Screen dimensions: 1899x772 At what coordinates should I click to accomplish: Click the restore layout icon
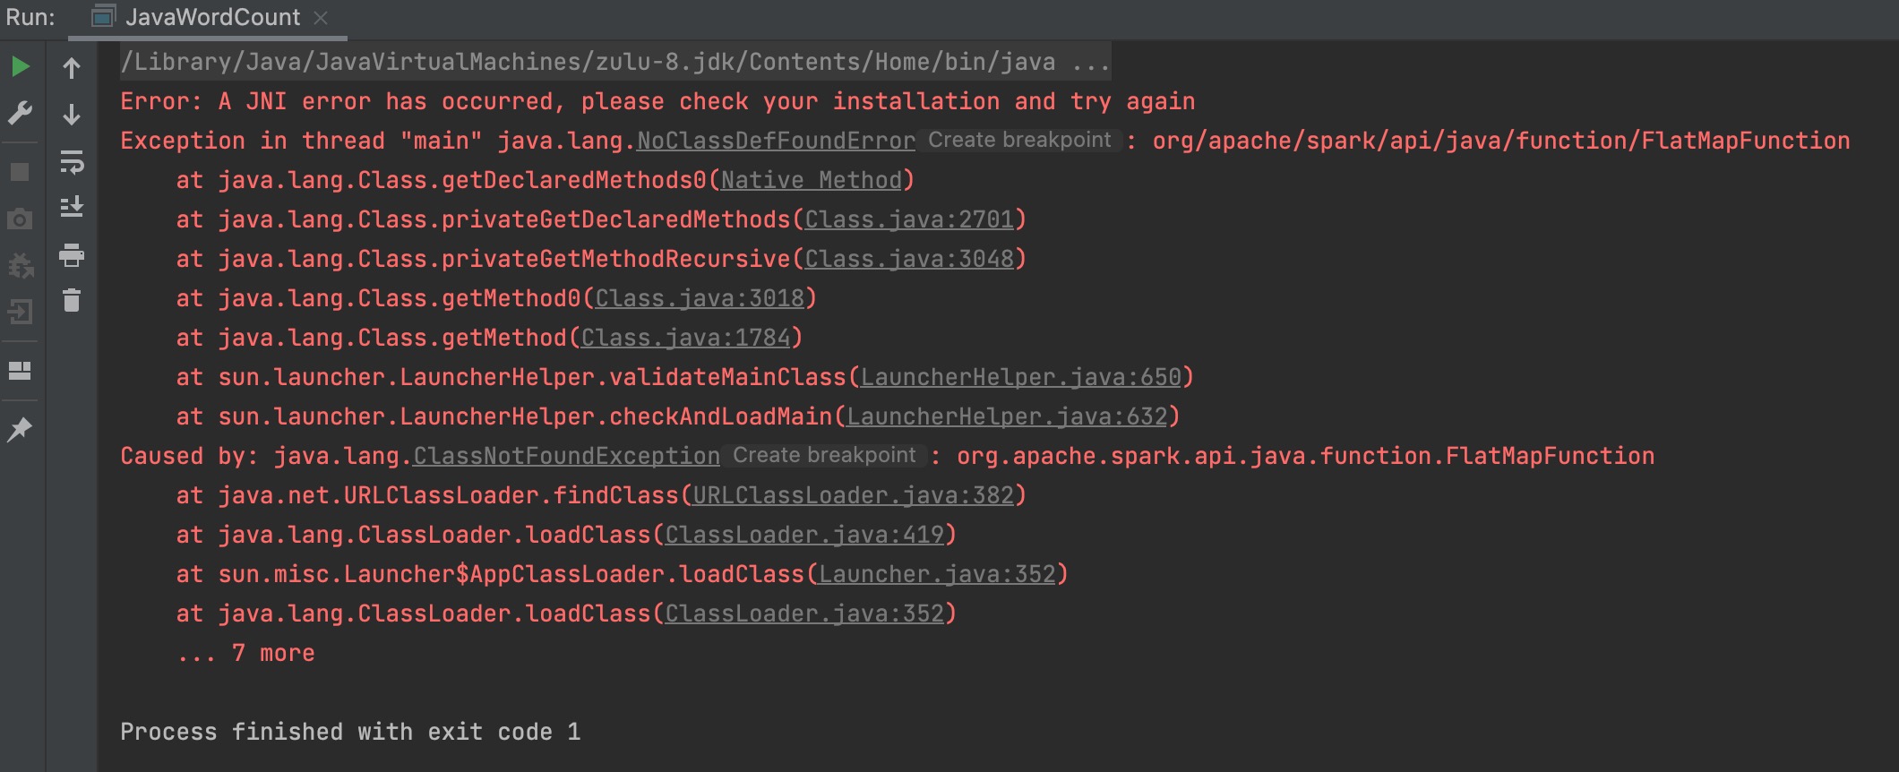[x=20, y=370]
